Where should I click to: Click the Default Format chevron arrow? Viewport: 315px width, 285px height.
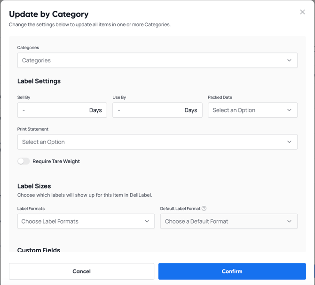(x=289, y=221)
